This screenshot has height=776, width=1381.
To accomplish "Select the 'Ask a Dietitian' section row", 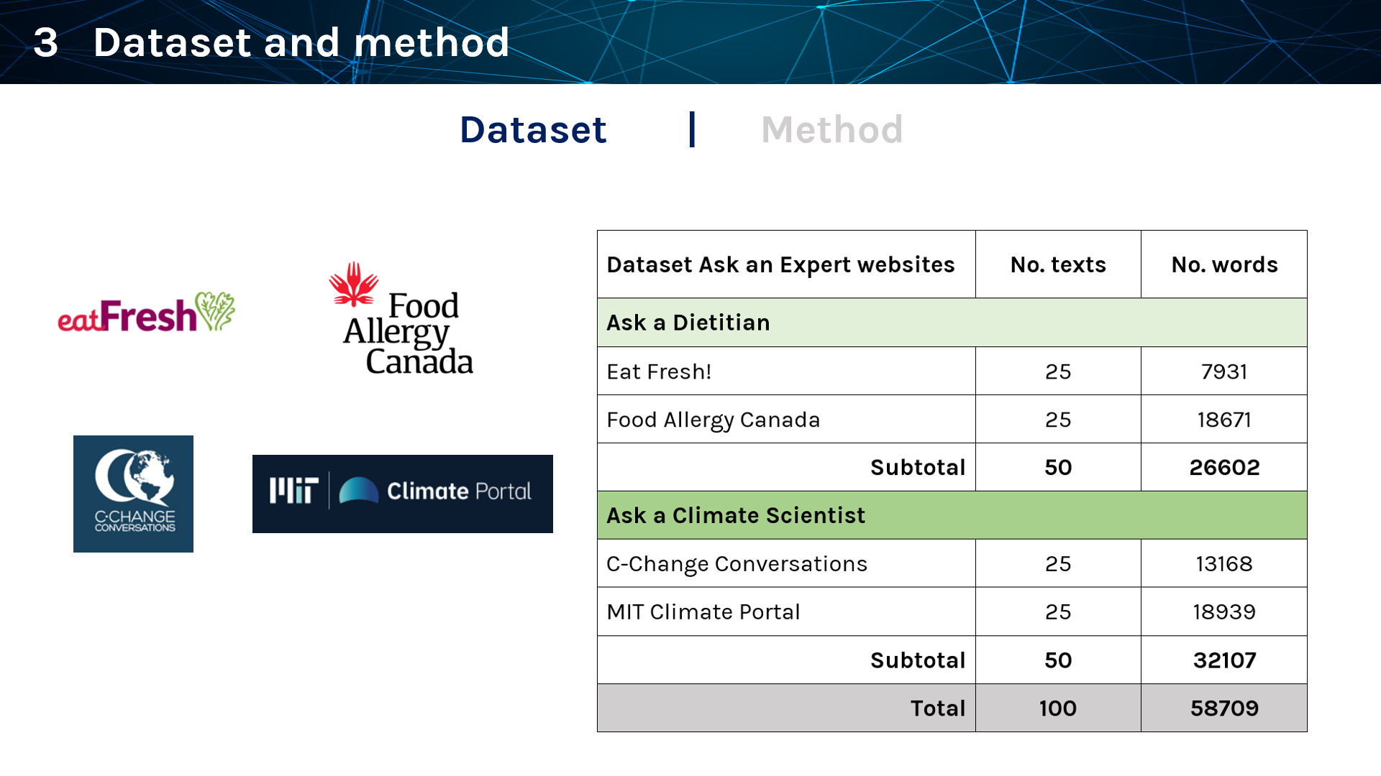I will tap(951, 323).
